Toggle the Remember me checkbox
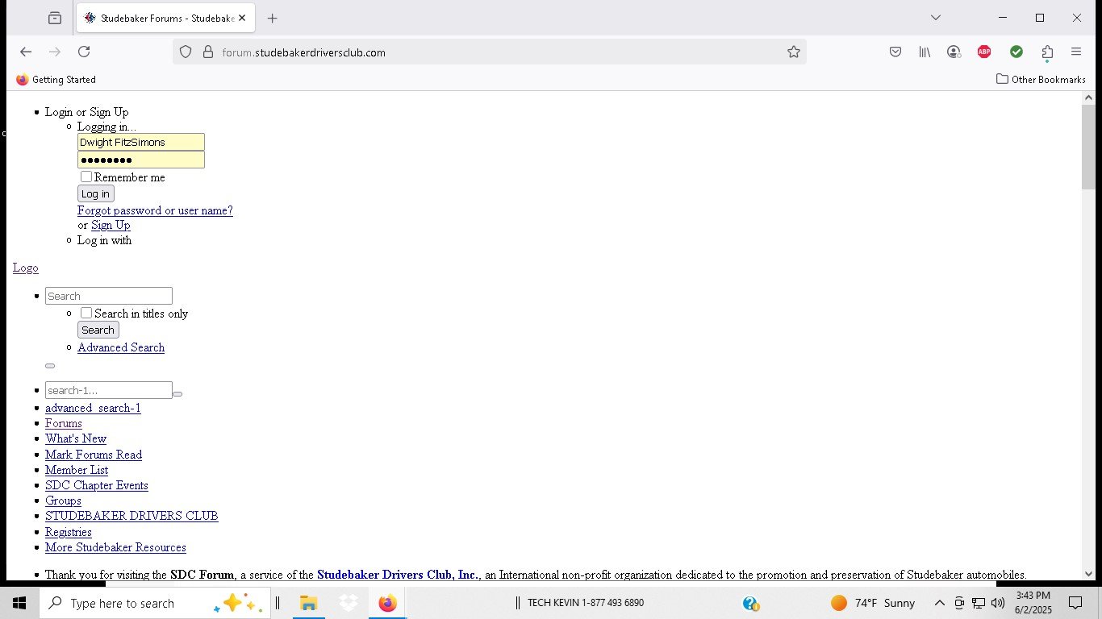The width and height of the screenshot is (1102, 619). (x=86, y=177)
